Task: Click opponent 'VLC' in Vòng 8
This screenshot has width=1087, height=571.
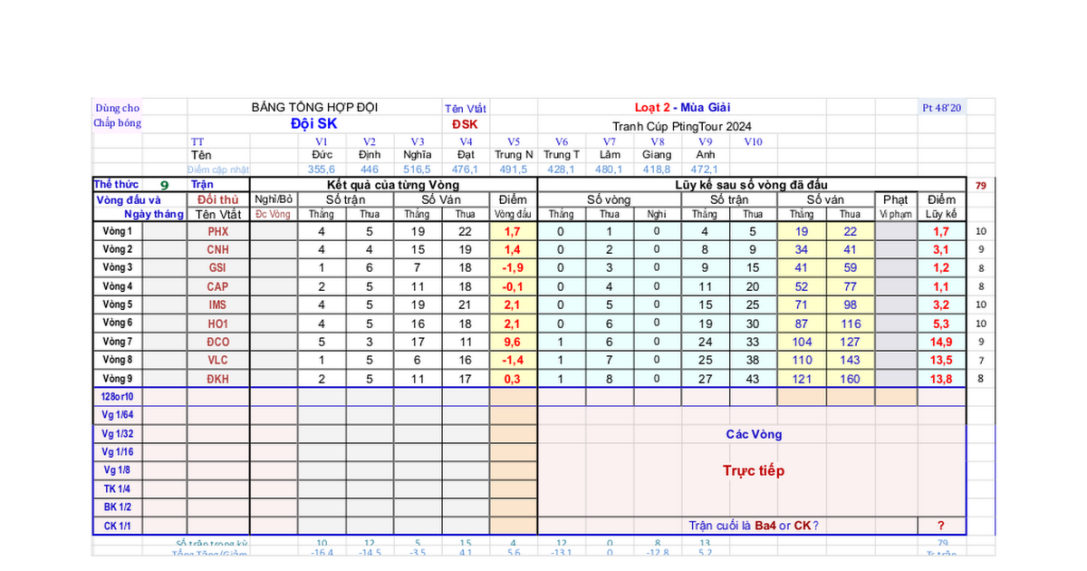Action: (x=218, y=360)
